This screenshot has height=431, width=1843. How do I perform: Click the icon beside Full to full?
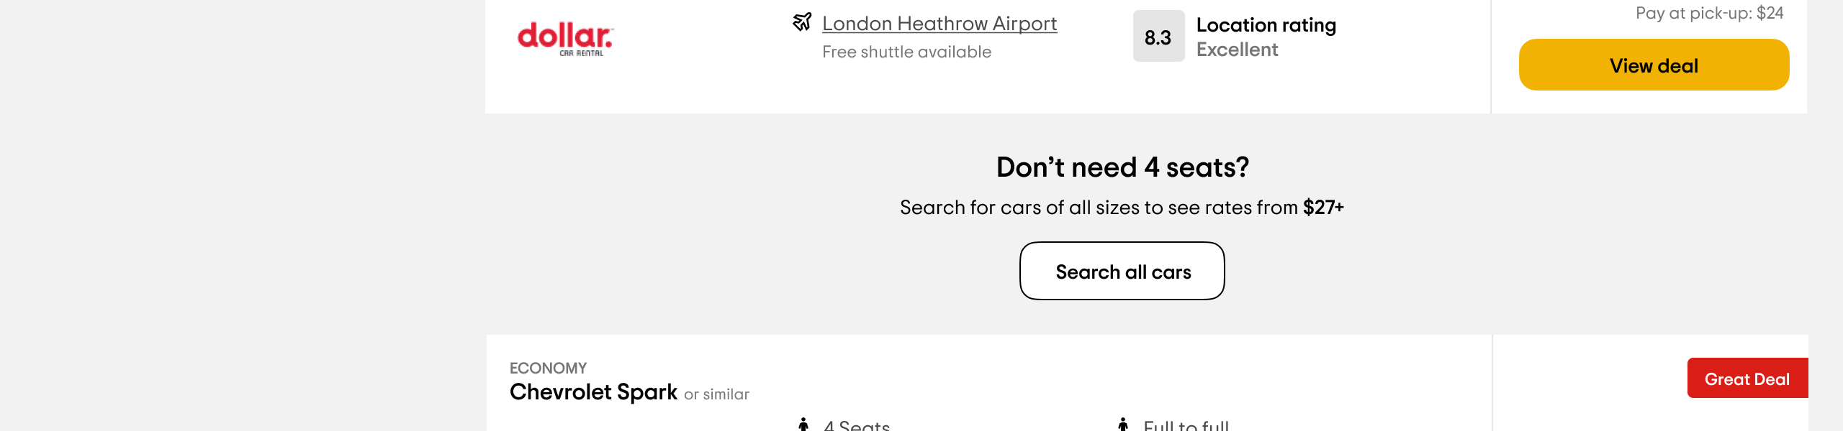[x=1123, y=425]
